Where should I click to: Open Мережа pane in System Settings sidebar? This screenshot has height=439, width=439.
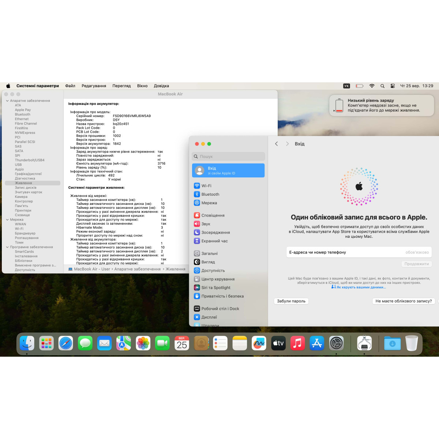click(x=228, y=203)
